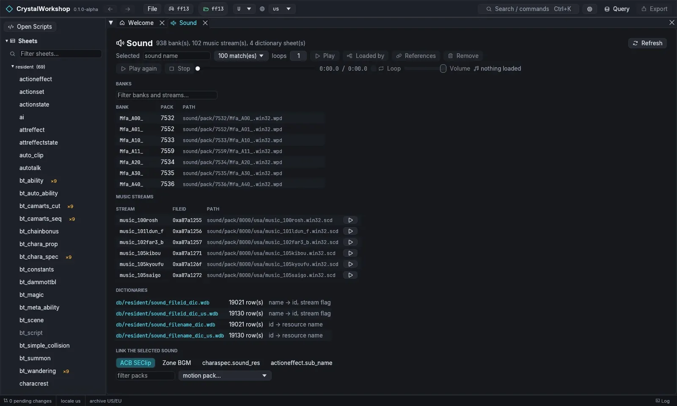Screen dimensions: 677x406
Task: Click the playback position slider knob
Action: pyautogui.click(x=198, y=69)
